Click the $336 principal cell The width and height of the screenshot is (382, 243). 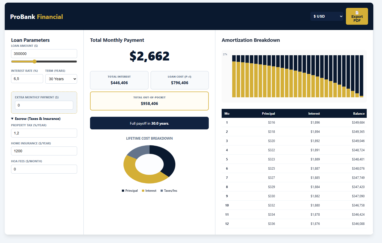[271, 224]
